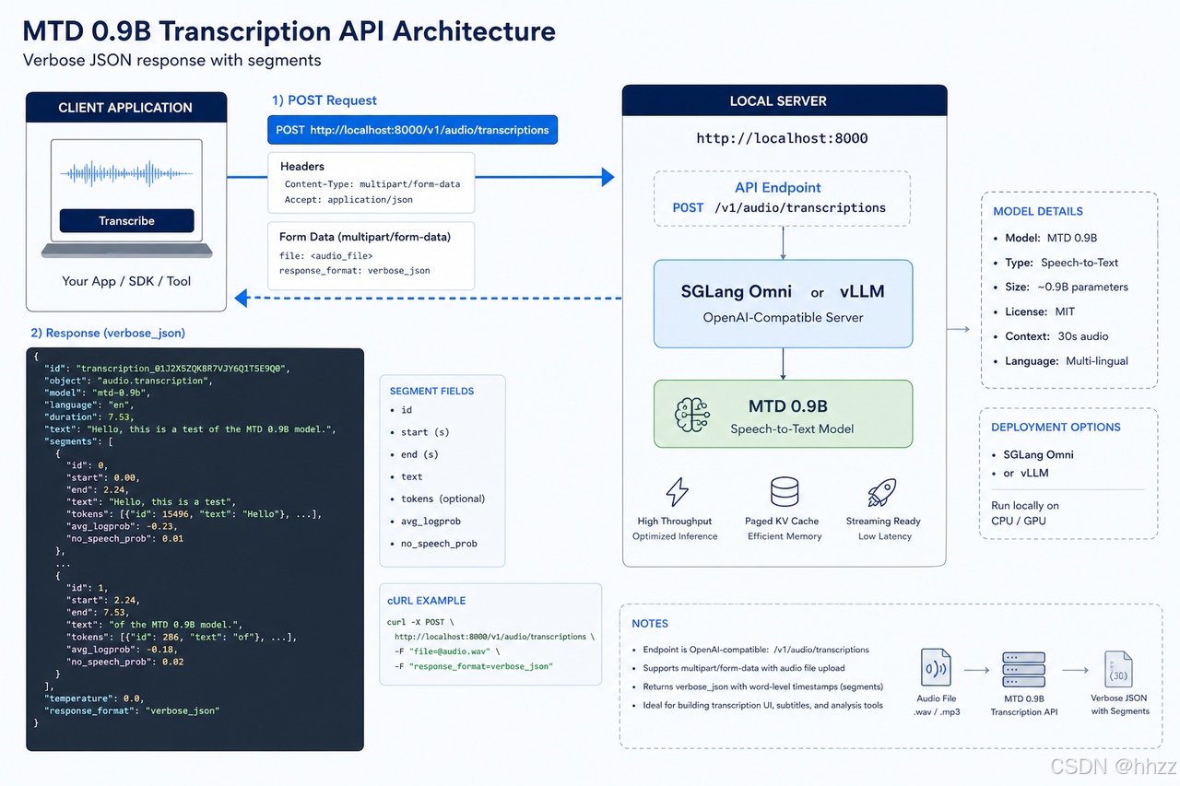Click the '-F "file=@audio.wav"' cURL line

(446, 651)
